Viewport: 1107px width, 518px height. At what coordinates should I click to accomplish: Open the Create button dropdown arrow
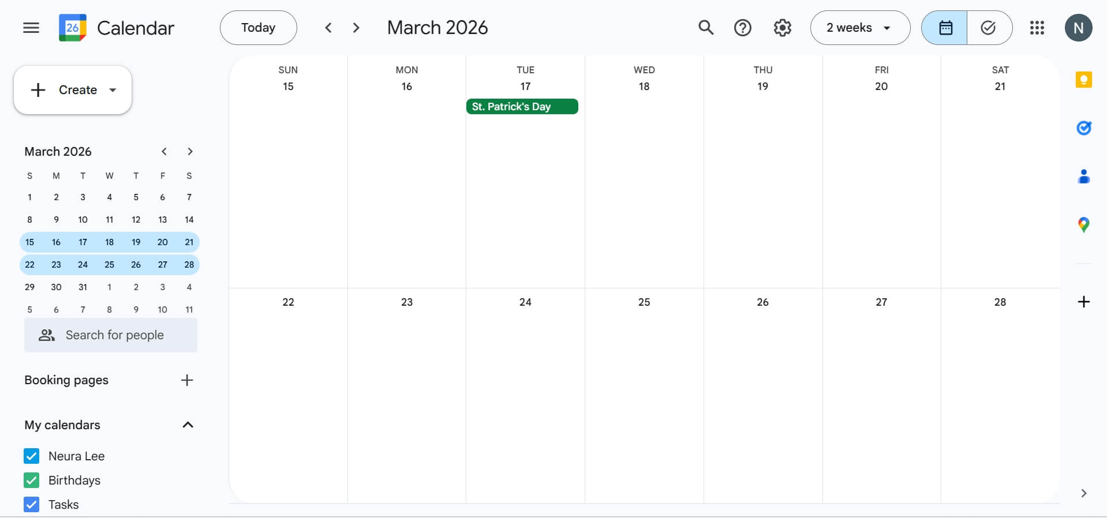click(x=113, y=90)
